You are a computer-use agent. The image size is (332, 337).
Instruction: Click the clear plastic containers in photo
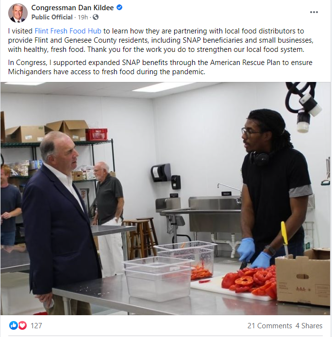(x=168, y=271)
